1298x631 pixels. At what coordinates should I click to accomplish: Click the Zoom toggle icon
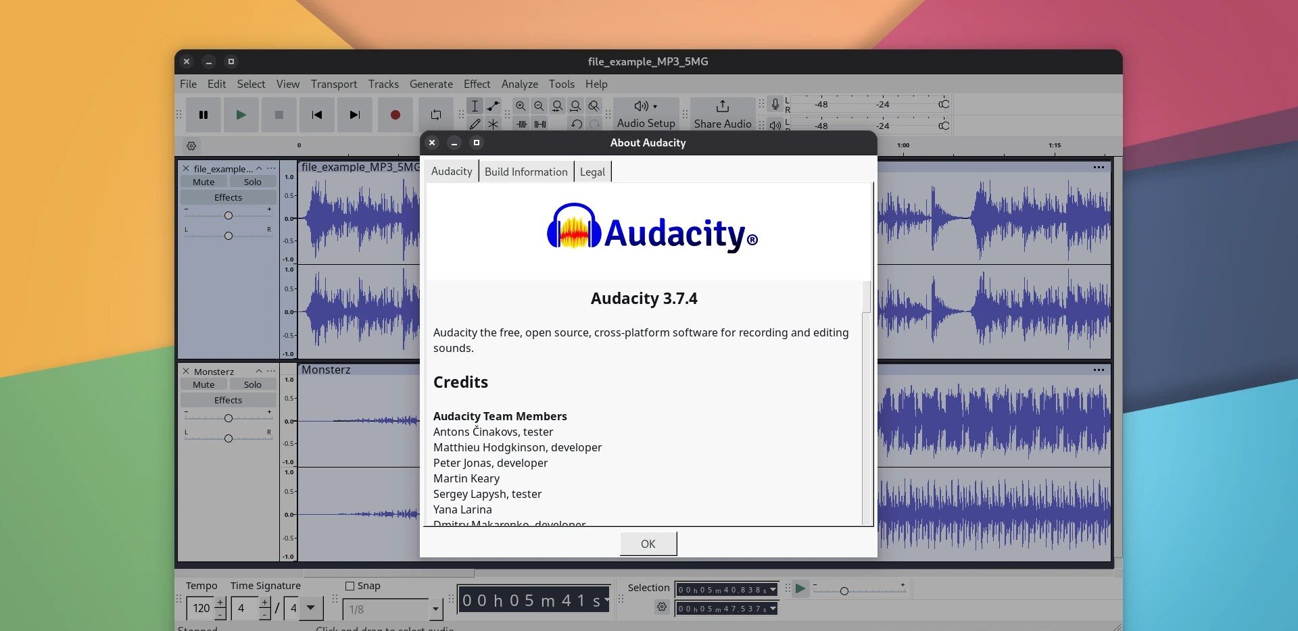click(594, 106)
